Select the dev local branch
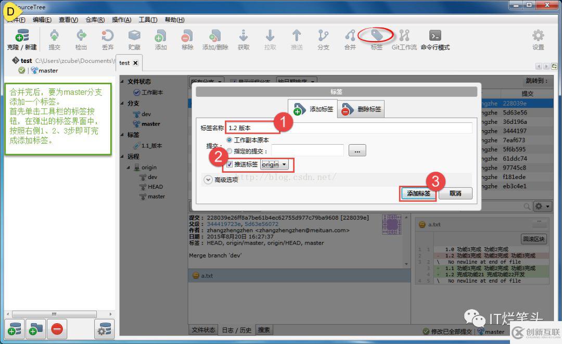Screen dimensions: 562x344 pyautogui.click(x=146, y=114)
